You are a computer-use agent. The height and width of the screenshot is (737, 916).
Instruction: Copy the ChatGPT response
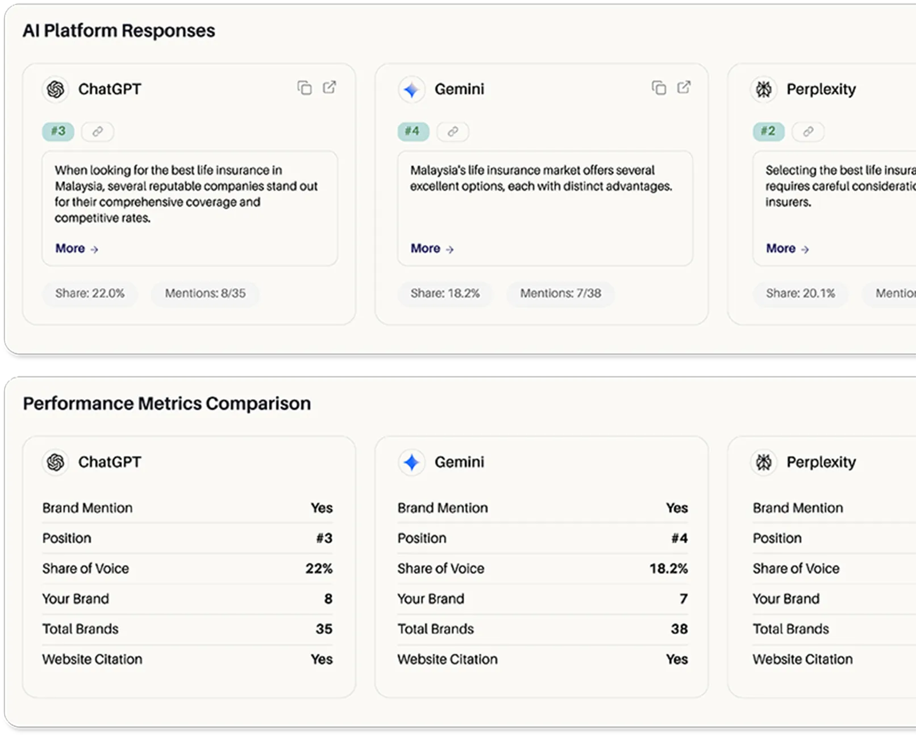(x=305, y=87)
